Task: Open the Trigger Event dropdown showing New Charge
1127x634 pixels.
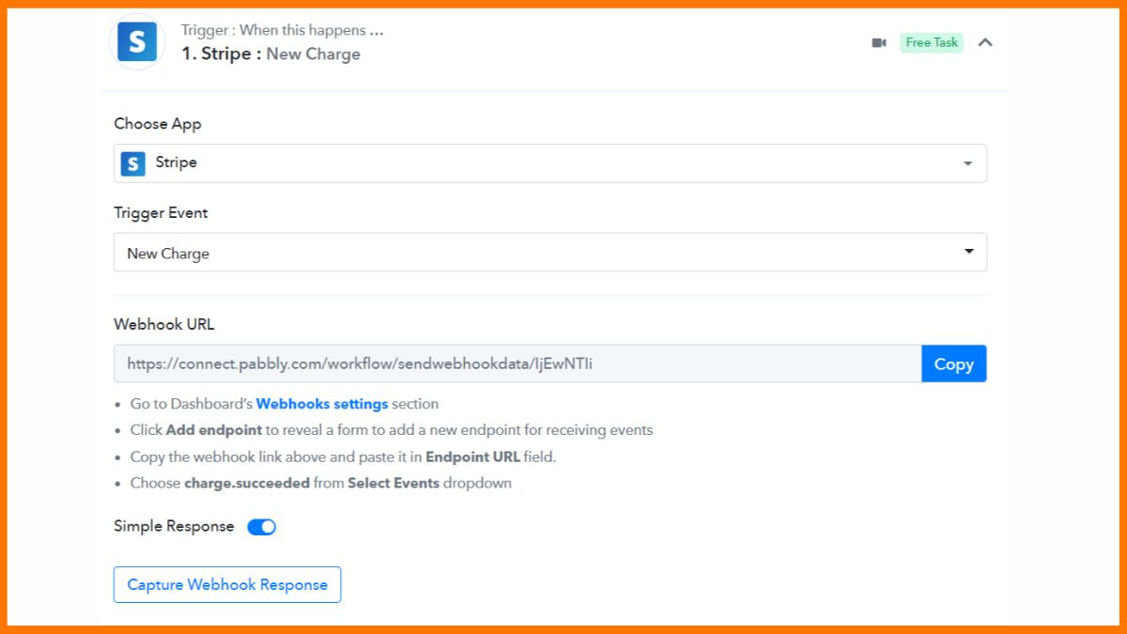Action: click(550, 253)
